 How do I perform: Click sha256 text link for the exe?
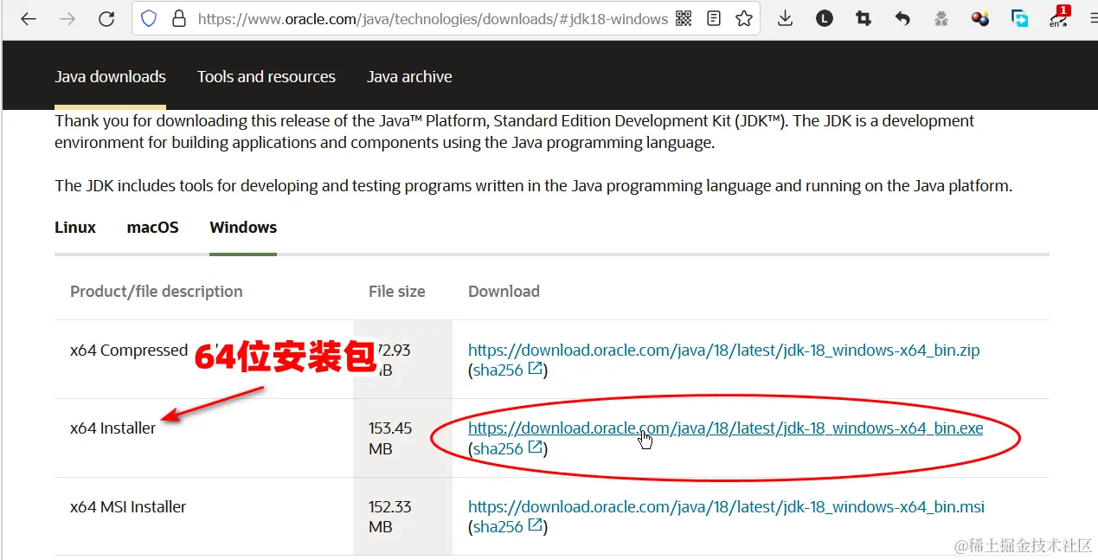[498, 448]
